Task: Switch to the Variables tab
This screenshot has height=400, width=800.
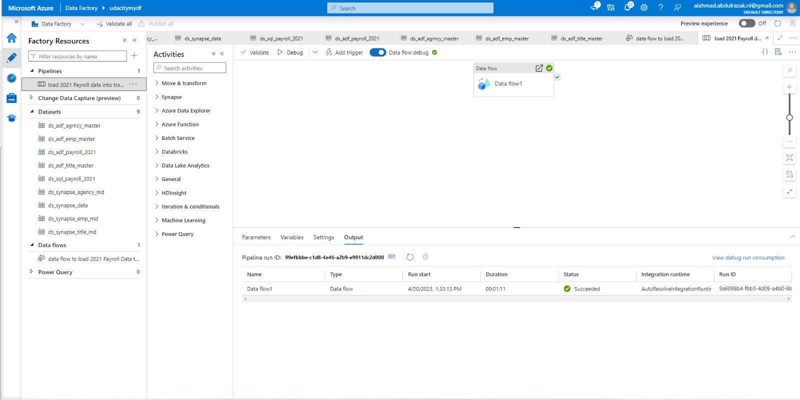Action: pos(292,237)
